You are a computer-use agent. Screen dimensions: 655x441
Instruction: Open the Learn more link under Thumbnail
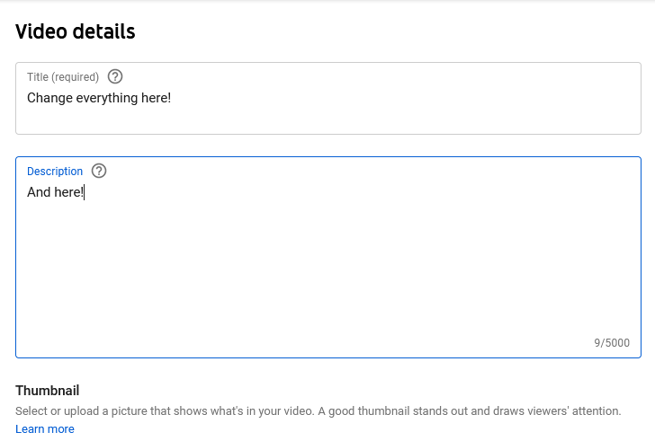click(45, 429)
